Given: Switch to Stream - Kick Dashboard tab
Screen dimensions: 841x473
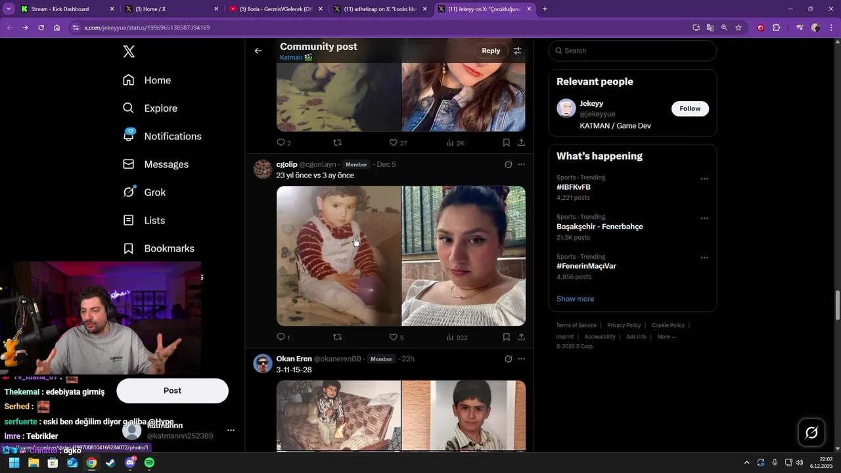Looking at the screenshot, I should pyautogui.click(x=68, y=9).
